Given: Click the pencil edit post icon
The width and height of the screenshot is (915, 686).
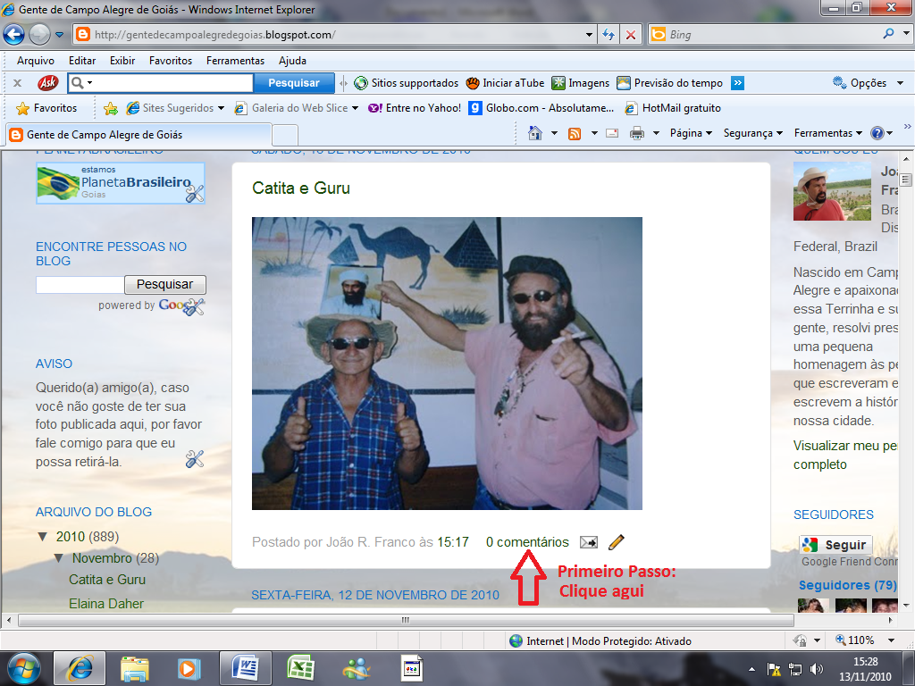Looking at the screenshot, I should pyautogui.click(x=617, y=542).
